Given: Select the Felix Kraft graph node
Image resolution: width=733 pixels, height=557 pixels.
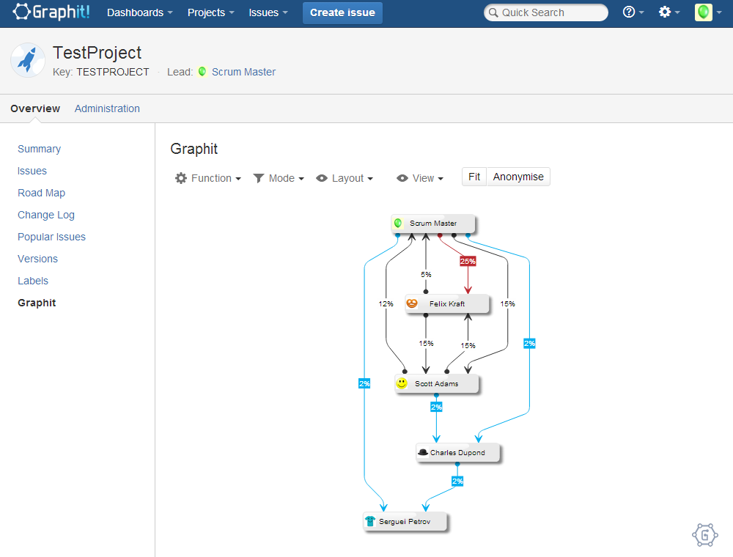Looking at the screenshot, I should [446, 303].
